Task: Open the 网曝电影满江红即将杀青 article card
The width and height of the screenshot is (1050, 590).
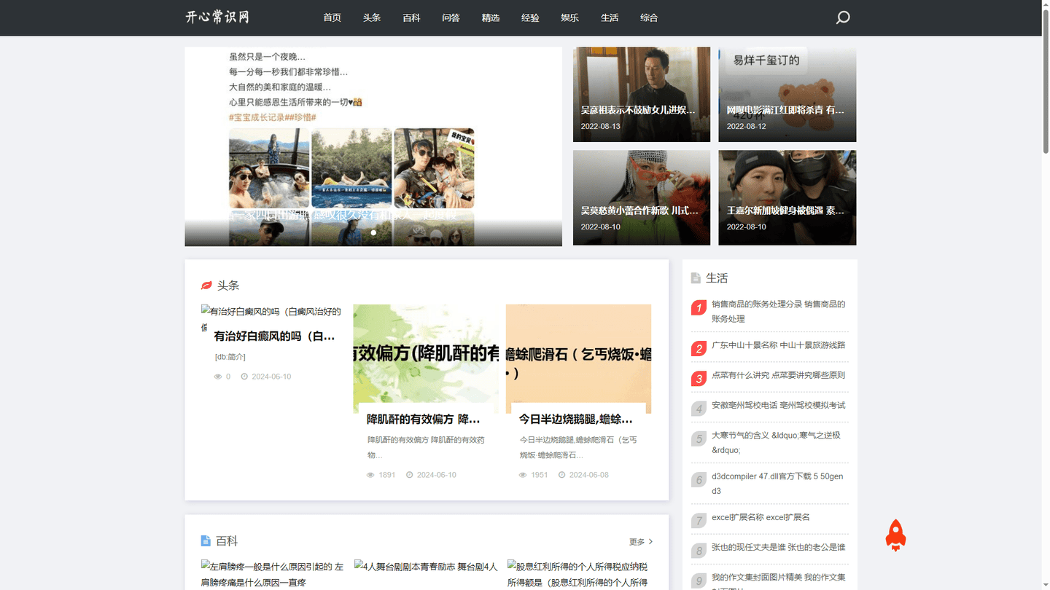Action: 787,95
